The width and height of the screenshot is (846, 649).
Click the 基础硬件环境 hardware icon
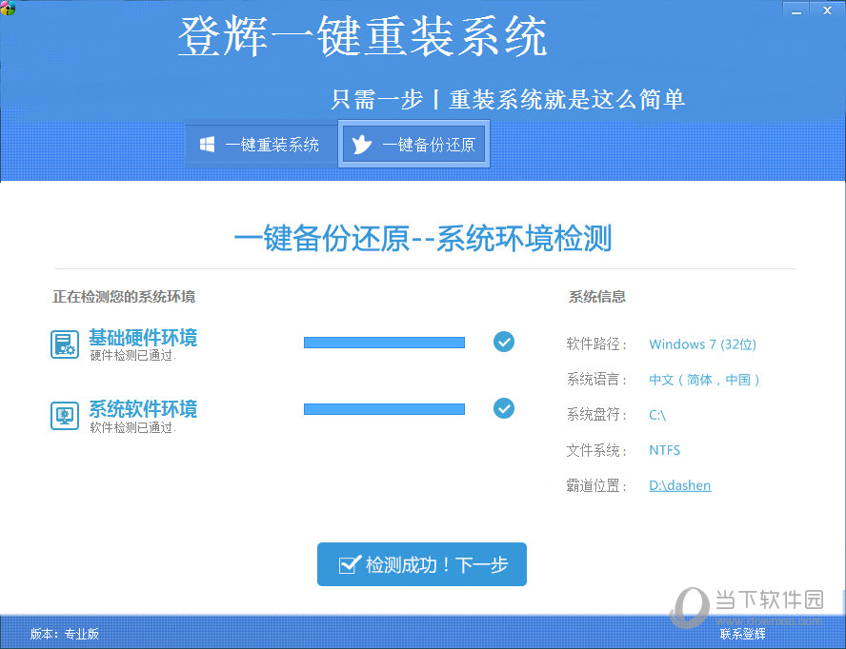point(64,344)
